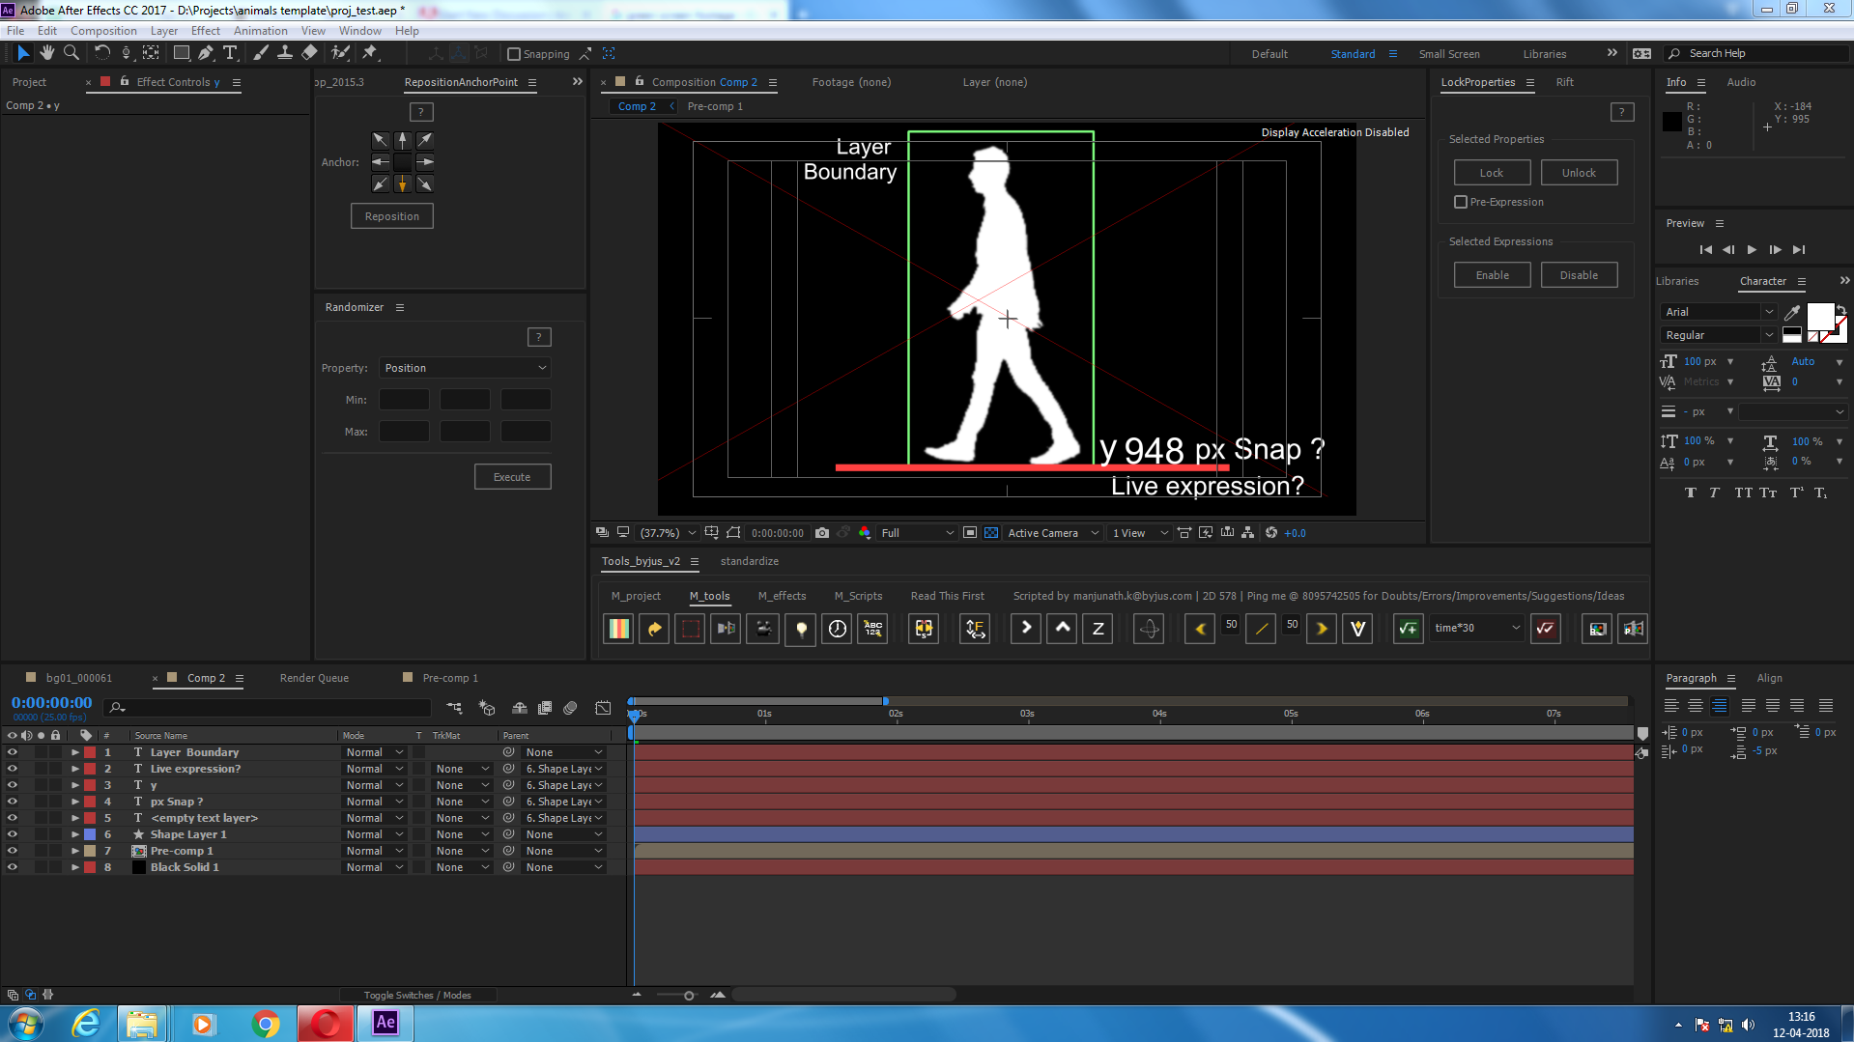
Task: Click the orange curved arrow icon
Action: coord(654,629)
